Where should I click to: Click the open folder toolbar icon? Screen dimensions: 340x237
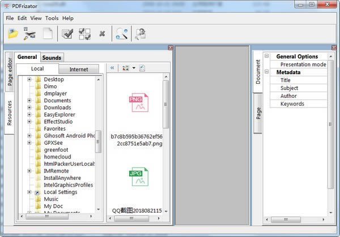pyautogui.click(x=13, y=34)
